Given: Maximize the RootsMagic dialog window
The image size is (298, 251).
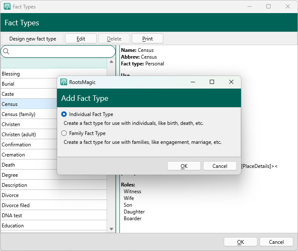Looking at the screenshot, I should point(212,82).
